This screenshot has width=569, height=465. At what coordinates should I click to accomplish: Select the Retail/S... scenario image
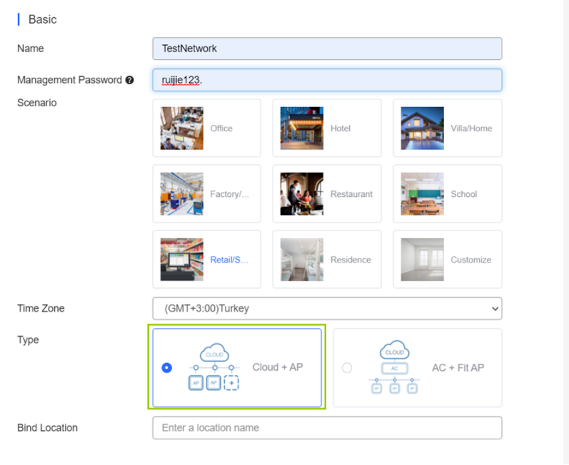click(182, 260)
